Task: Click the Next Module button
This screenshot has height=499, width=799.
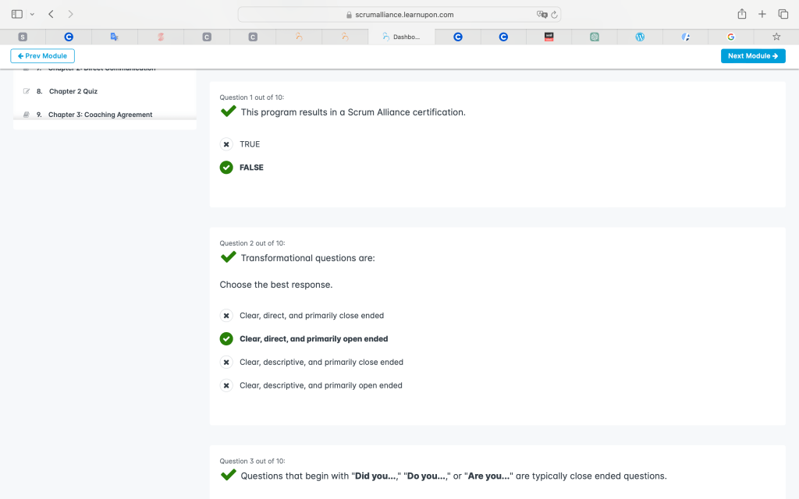Action: coord(753,56)
